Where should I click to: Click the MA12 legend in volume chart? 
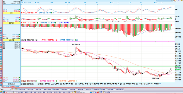pyautogui.click(x=69, y=40)
